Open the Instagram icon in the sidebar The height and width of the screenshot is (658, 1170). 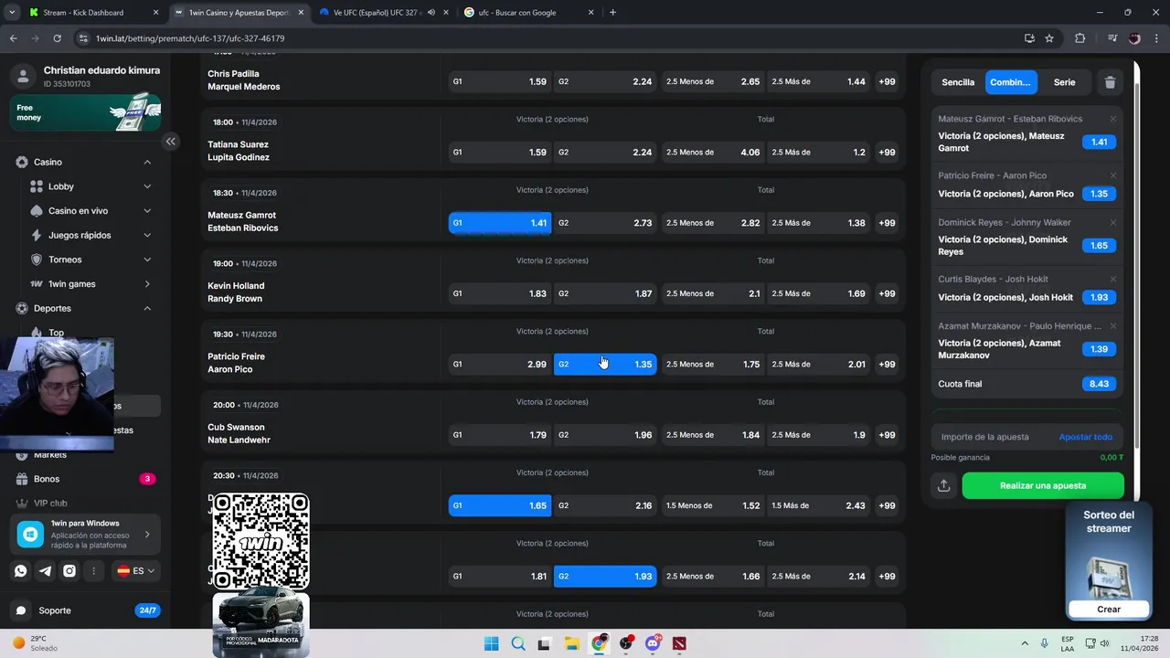tap(69, 571)
